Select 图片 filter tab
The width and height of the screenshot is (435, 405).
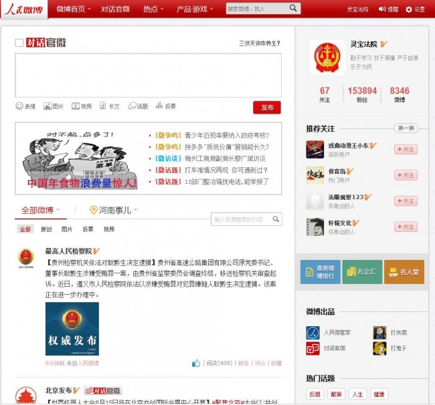coord(67,229)
